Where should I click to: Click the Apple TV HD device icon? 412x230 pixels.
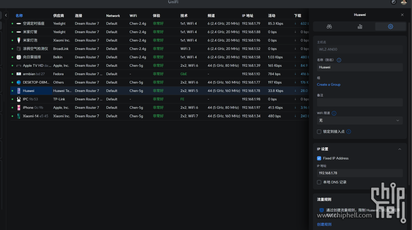click(x=18, y=65)
